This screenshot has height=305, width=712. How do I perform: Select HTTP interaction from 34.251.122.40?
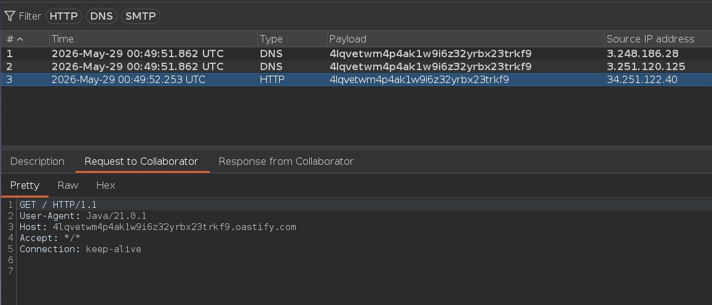tap(357, 80)
